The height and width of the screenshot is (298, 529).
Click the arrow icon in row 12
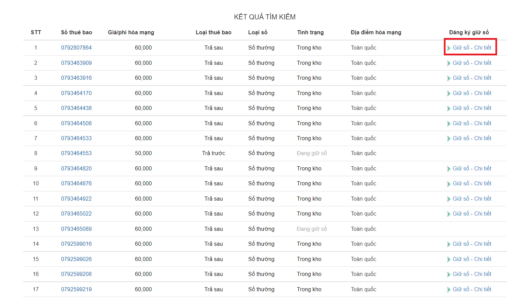pyautogui.click(x=449, y=214)
